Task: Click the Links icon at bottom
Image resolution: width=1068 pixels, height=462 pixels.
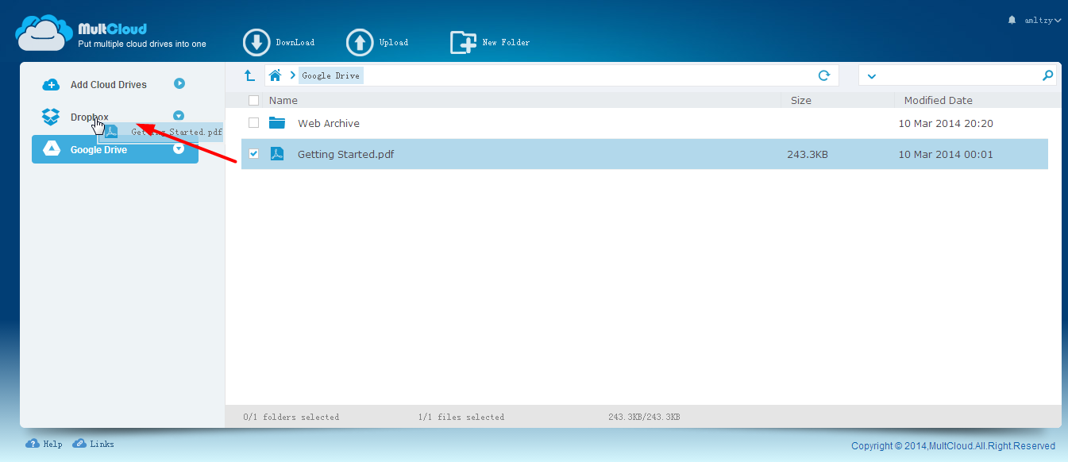Action: click(x=79, y=444)
